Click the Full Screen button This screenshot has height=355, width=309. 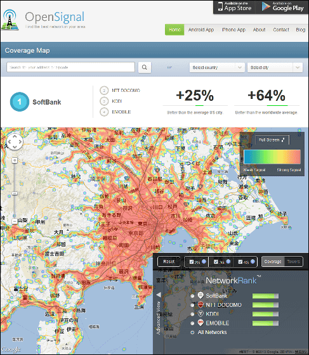272,139
